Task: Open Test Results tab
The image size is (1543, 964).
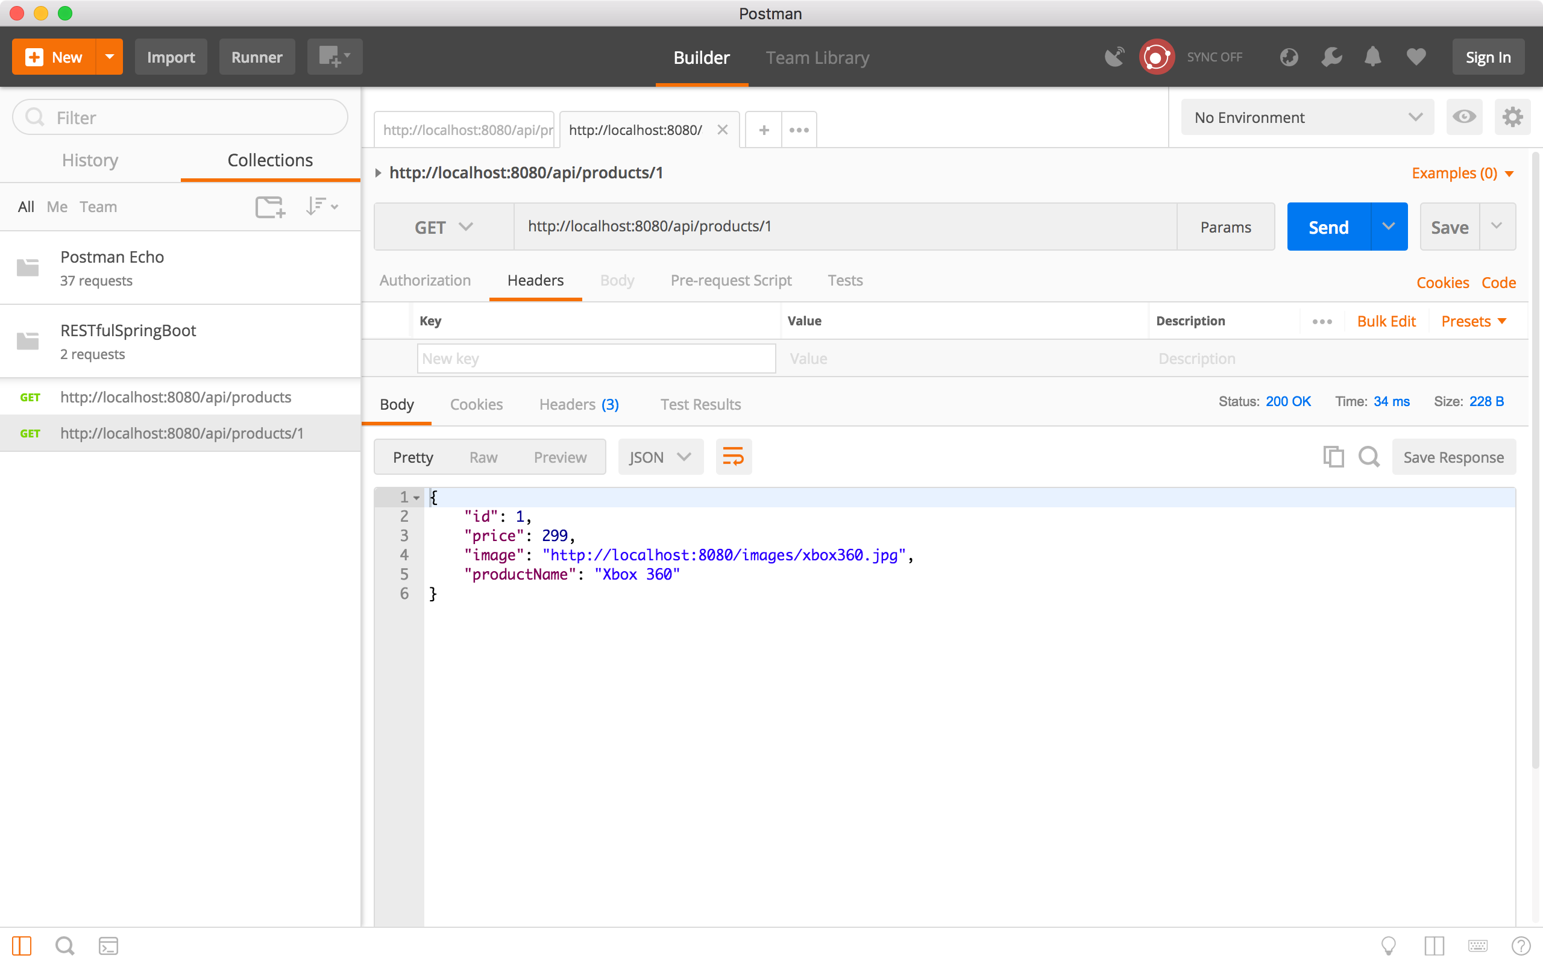Action: (700, 404)
